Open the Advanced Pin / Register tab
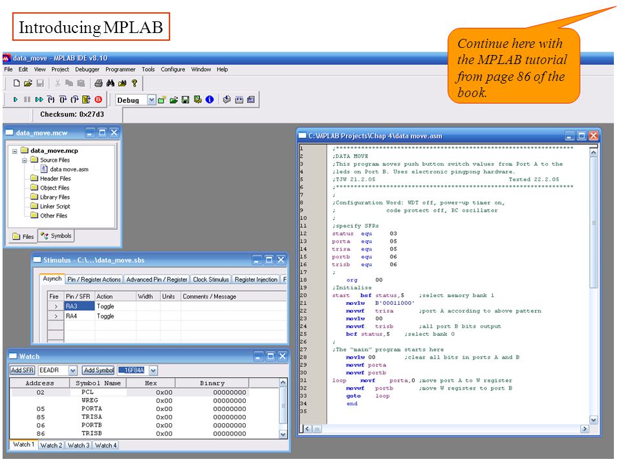This screenshot has width=621, height=466. [x=157, y=280]
